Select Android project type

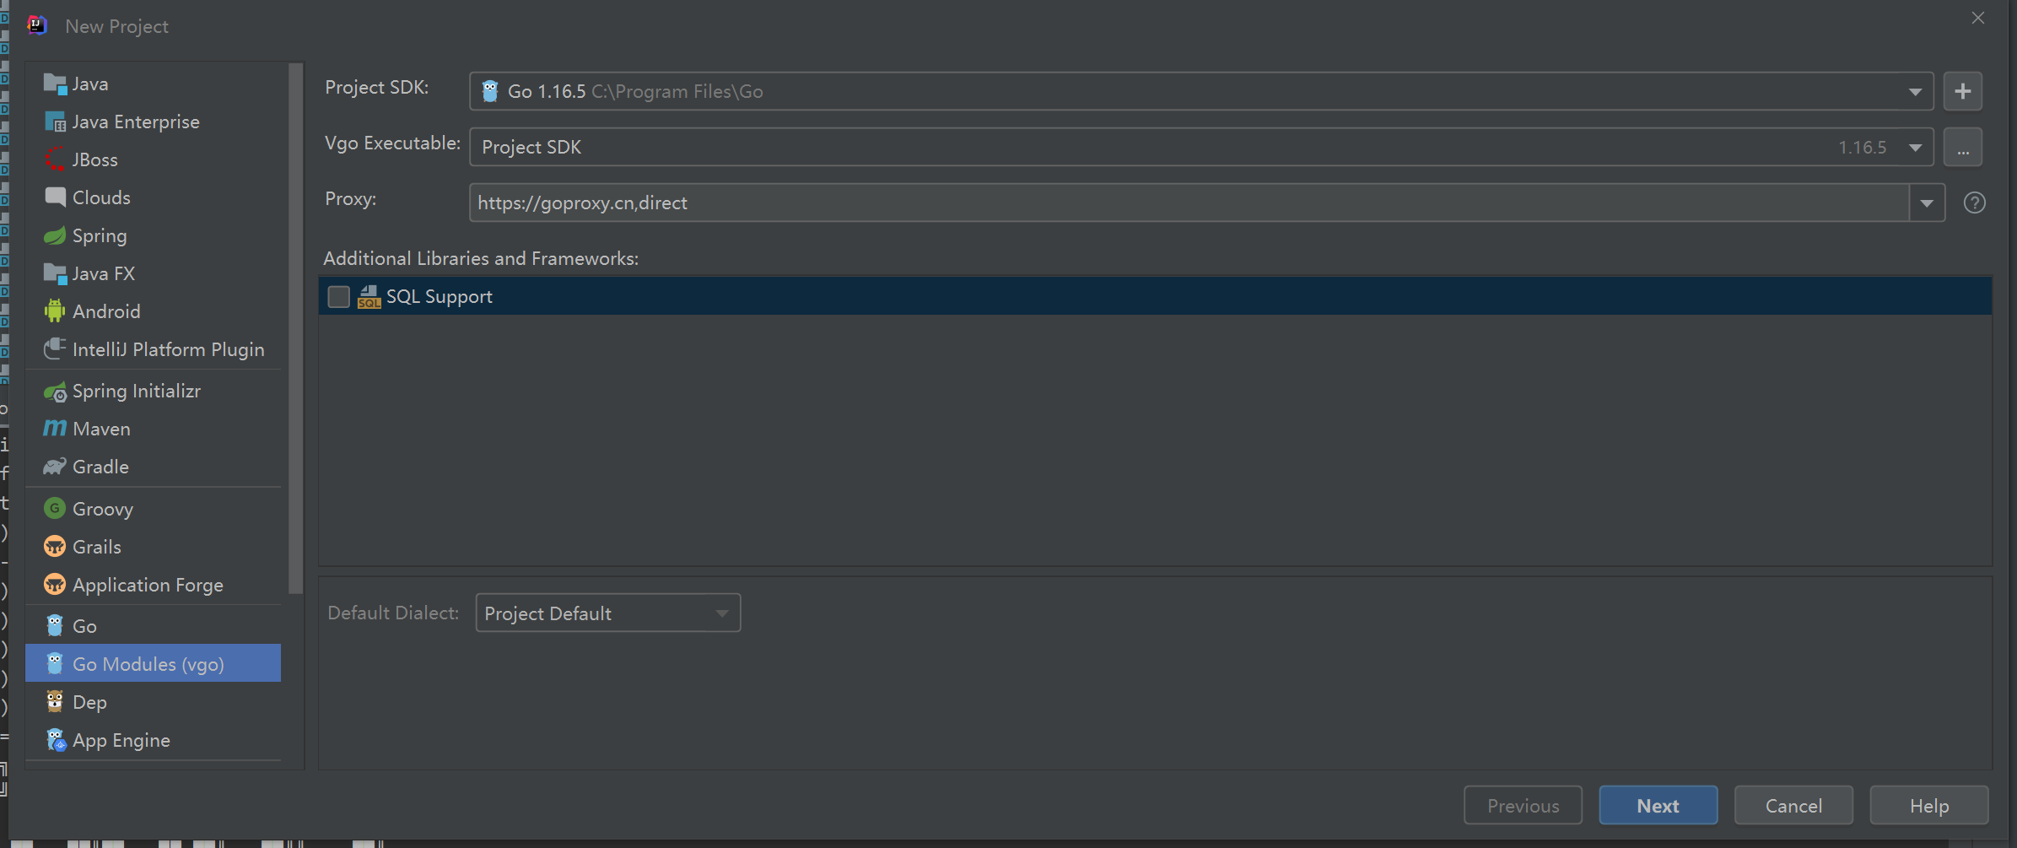(153, 311)
